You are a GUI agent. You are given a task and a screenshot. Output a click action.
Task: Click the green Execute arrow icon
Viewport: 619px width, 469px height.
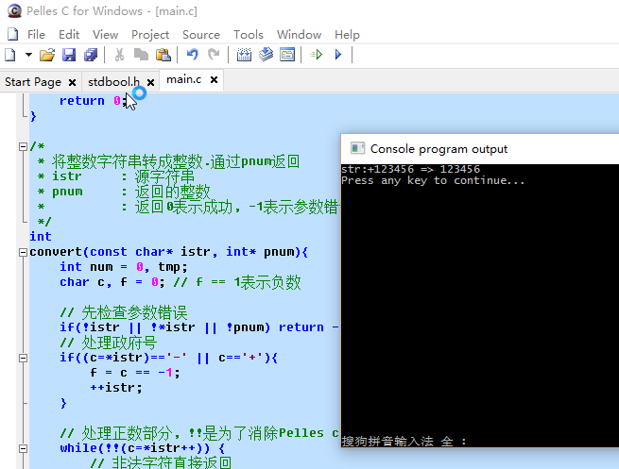click(317, 55)
